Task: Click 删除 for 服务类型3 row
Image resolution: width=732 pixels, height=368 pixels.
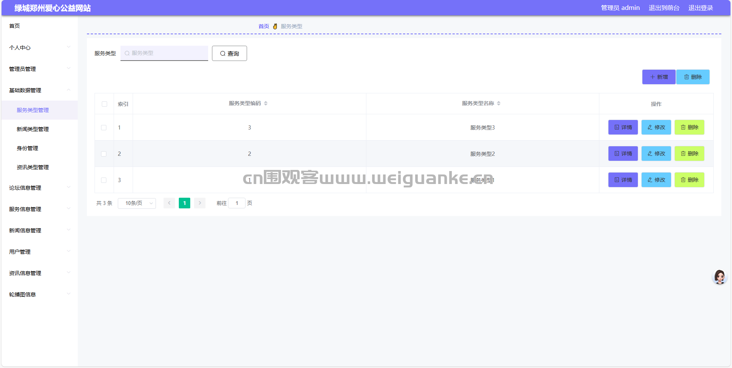Action: [689, 127]
